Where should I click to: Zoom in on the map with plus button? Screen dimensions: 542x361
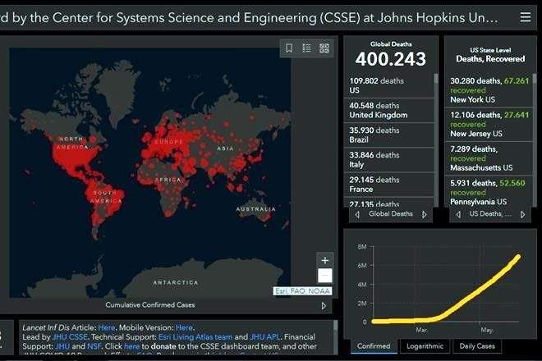[x=325, y=260]
